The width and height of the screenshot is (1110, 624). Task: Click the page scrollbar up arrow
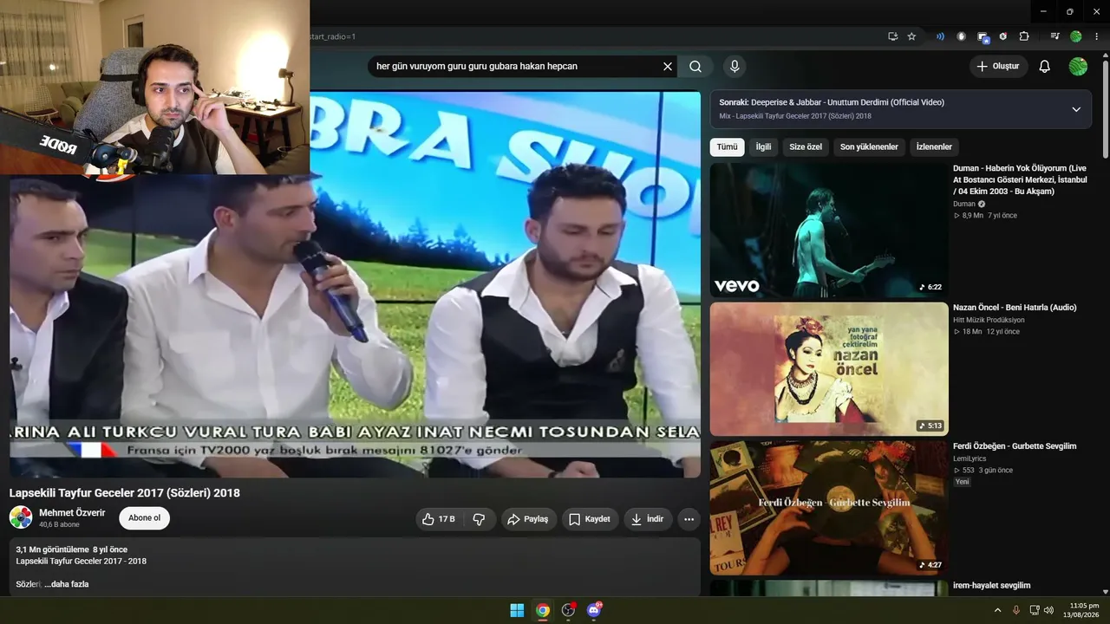[x=1105, y=57]
